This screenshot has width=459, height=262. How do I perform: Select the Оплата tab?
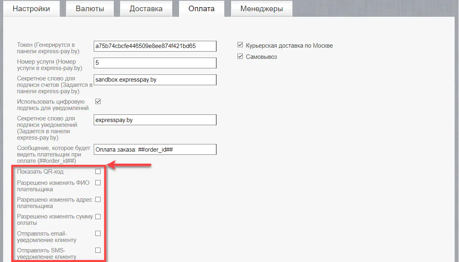[201, 8]
